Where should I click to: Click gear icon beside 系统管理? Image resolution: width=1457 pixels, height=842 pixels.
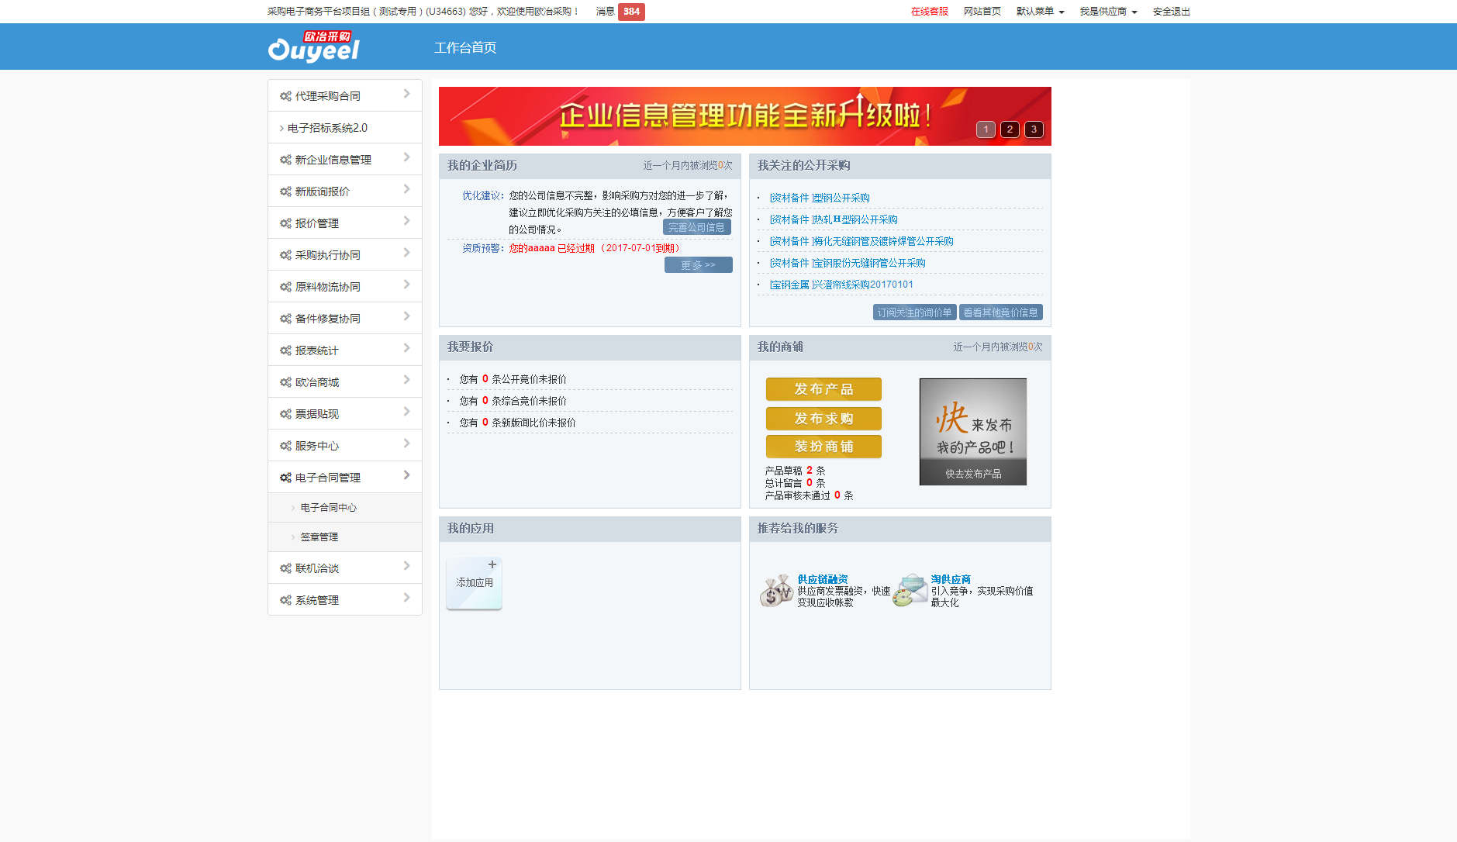click(x=285, y=600)
